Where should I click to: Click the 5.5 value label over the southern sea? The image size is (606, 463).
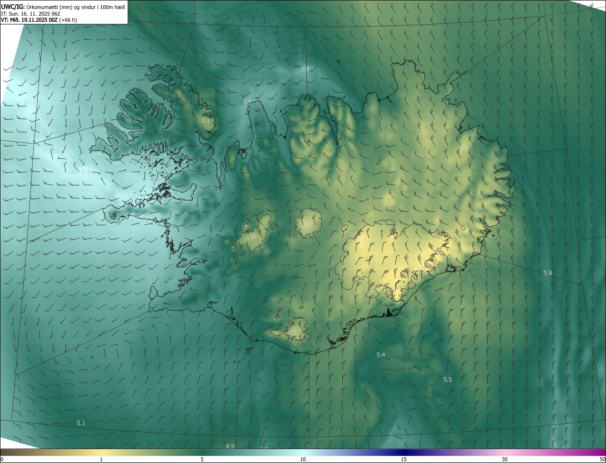tap(447, 380)
